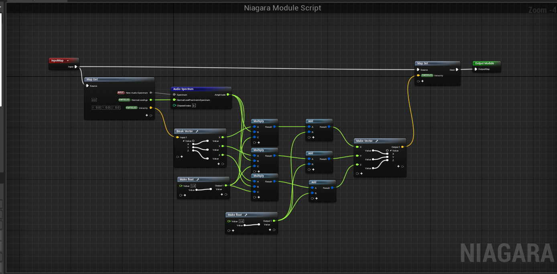This screenshot has width=557, height=274.
Task: Add an input pin on Make Vector
Action: [x=362, y=174]
